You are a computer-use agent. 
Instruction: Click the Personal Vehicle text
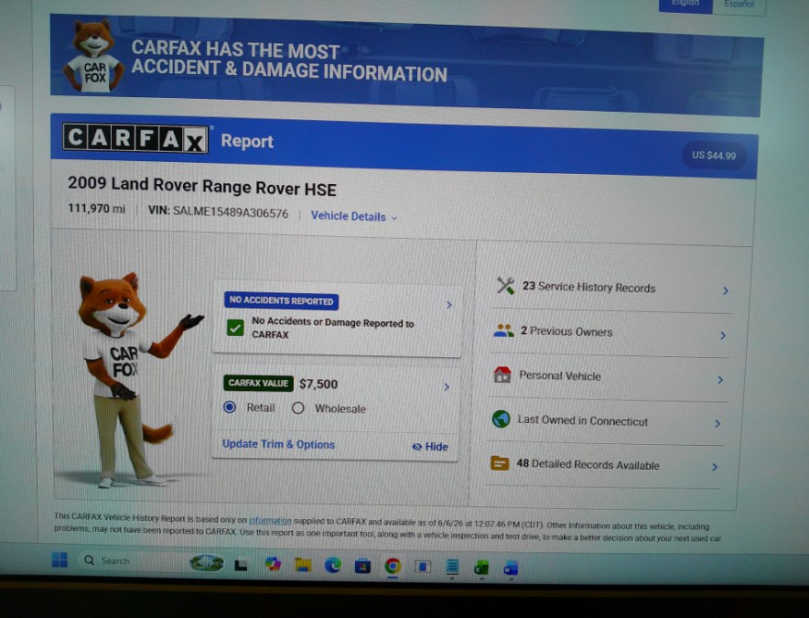[x=560, y=375]
